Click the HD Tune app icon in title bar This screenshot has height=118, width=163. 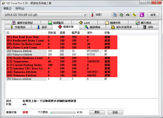(3, 3)
